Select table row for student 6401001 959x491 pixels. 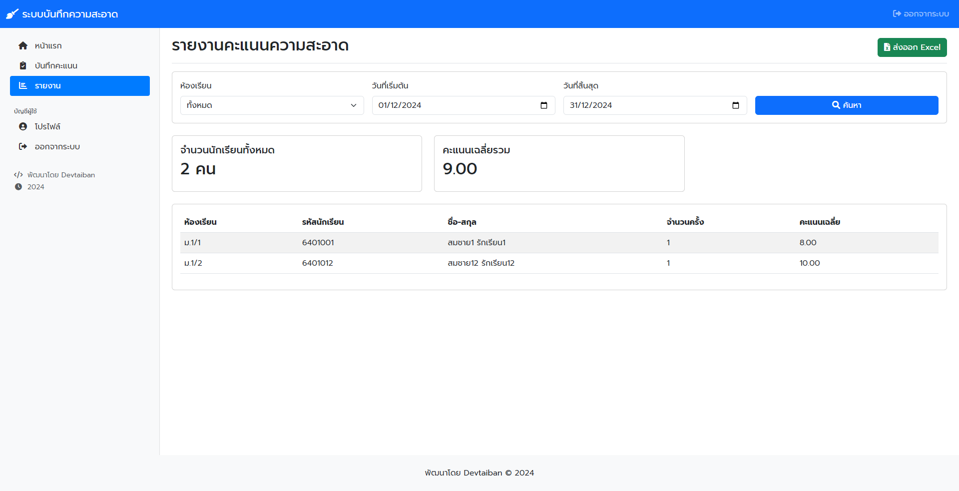pos(558,243)
